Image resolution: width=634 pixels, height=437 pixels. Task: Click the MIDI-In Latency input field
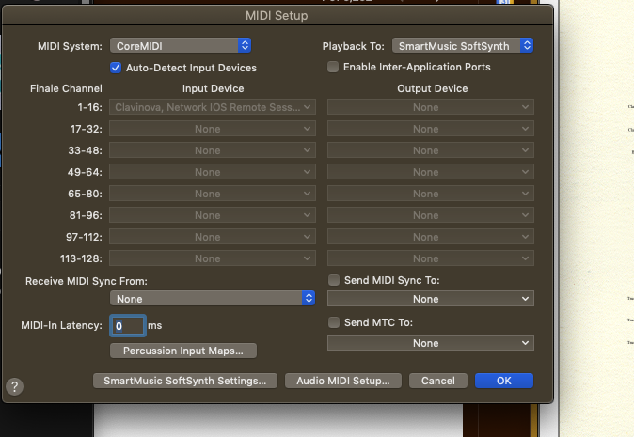[x=127, y=325]
